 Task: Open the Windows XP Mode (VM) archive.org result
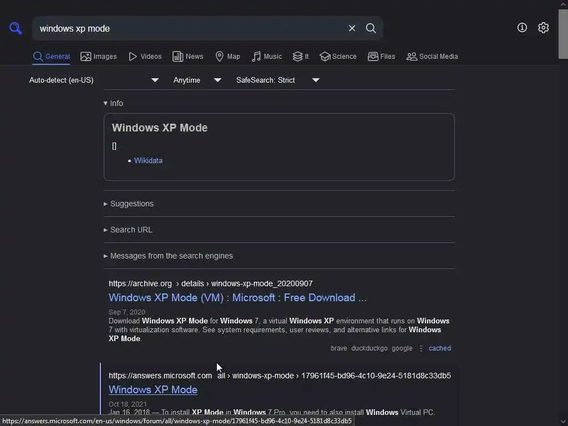click(237, 297)
